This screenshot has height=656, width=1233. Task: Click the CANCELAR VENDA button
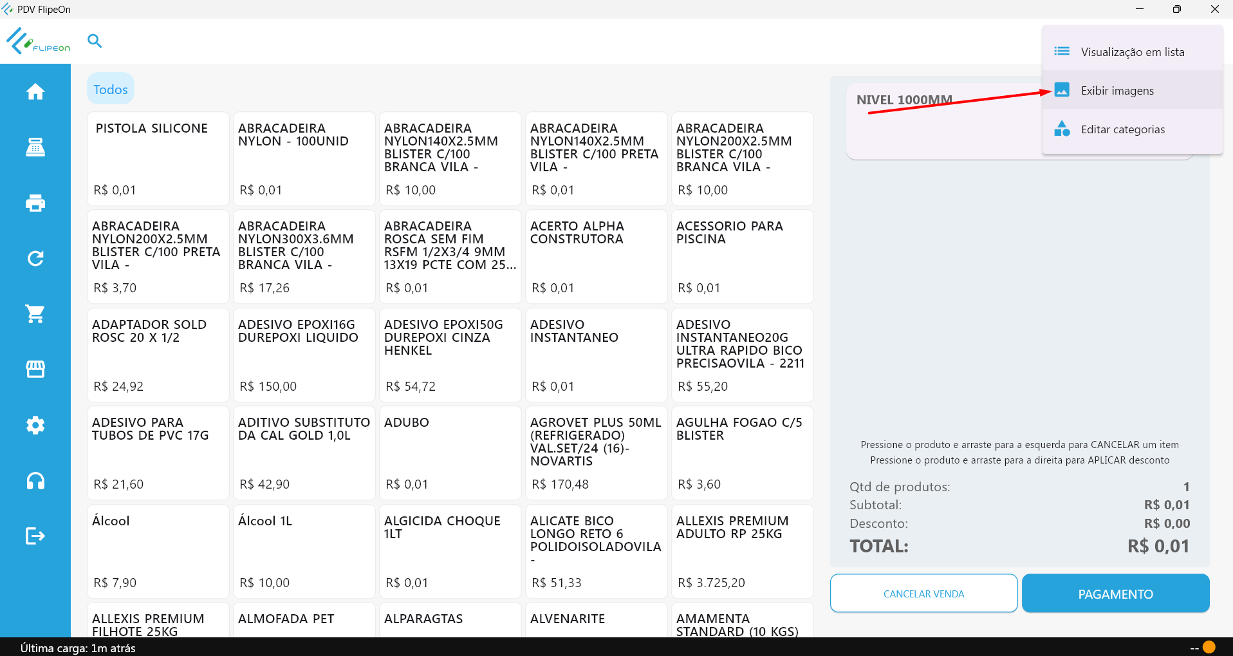(x=923, y=594)
